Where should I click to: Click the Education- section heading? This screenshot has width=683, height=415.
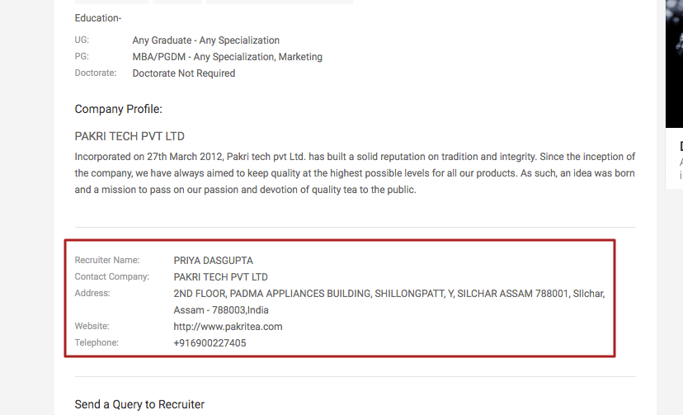(98, 18)
